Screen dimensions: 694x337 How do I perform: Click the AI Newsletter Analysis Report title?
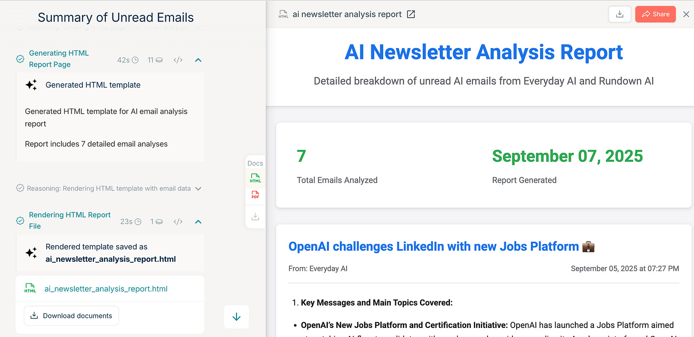pyautogui.click(x=484, y=52)
